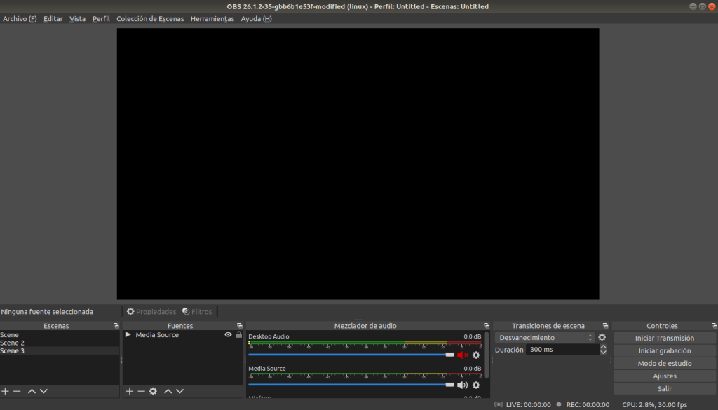Start recording with Iniciar grabación
Image resolution: width=718 pixels, height=410 pixels.
coord(665,351)
